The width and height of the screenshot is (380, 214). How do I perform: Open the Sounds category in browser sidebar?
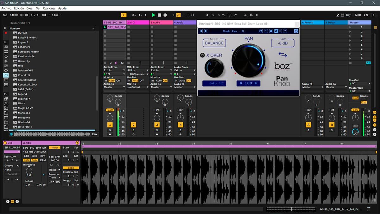coord(6,47)
